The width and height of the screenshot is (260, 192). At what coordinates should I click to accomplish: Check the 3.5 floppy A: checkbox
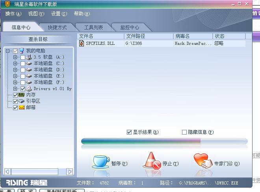tap(23, 57)
